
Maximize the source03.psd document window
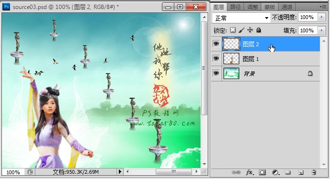click(180, 7)
